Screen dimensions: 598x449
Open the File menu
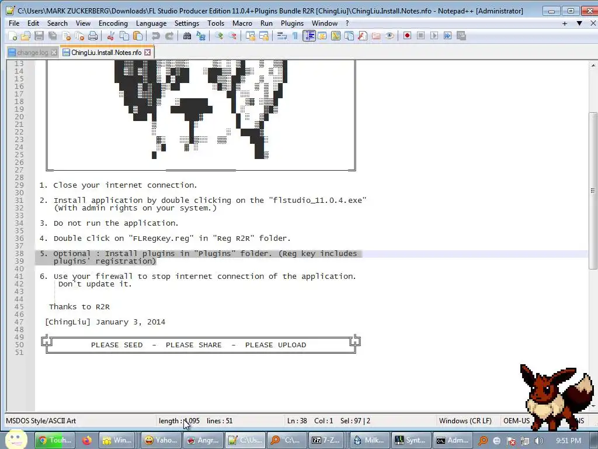click(14, 23)
